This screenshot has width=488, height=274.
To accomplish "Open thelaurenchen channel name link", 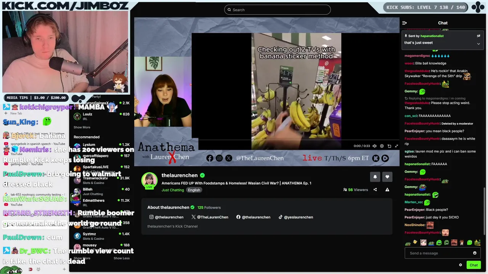I will (180, 175).
